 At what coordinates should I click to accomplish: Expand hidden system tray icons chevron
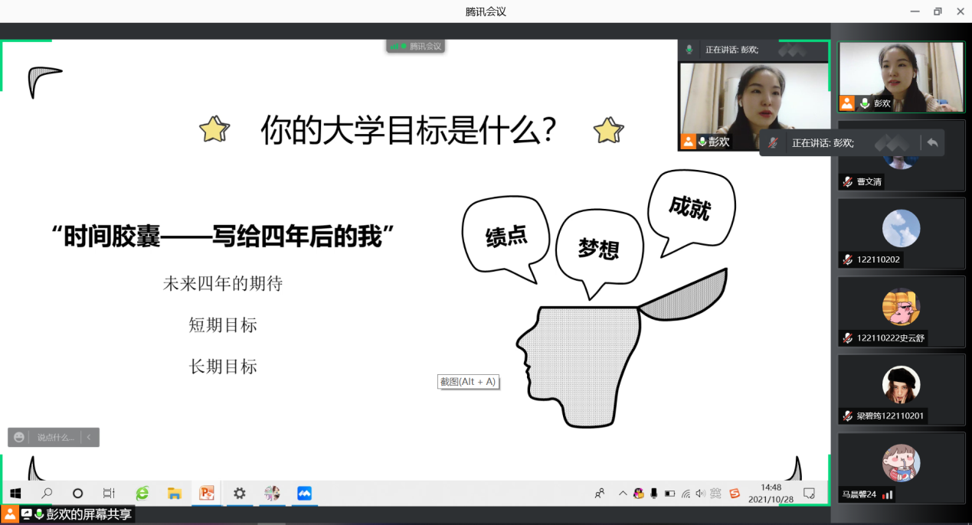(x=623, y=494)
